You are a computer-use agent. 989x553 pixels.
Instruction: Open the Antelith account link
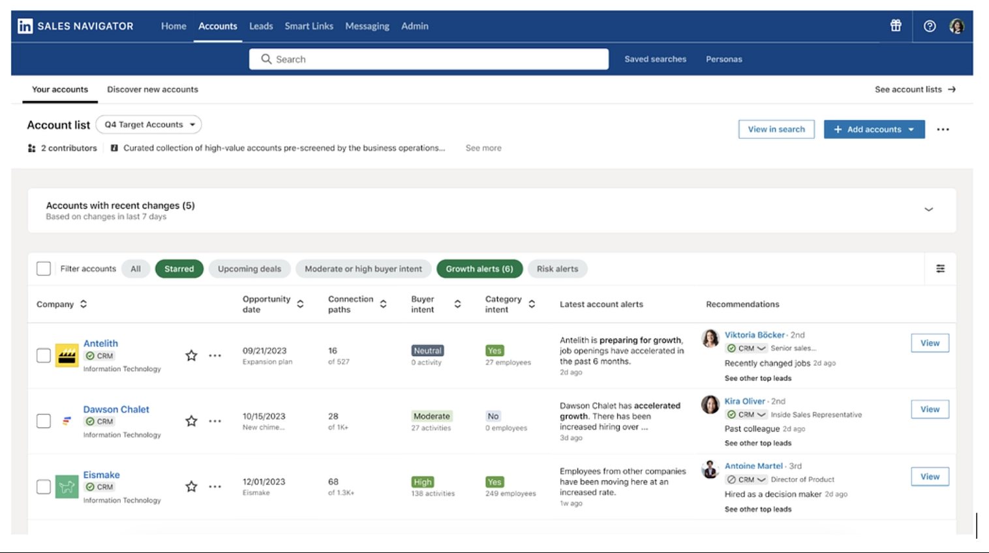tap(100, 343)
